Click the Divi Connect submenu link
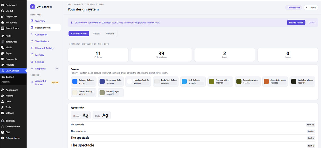The height and width of the screenshot is (148, 321). [x=8, y=77]
